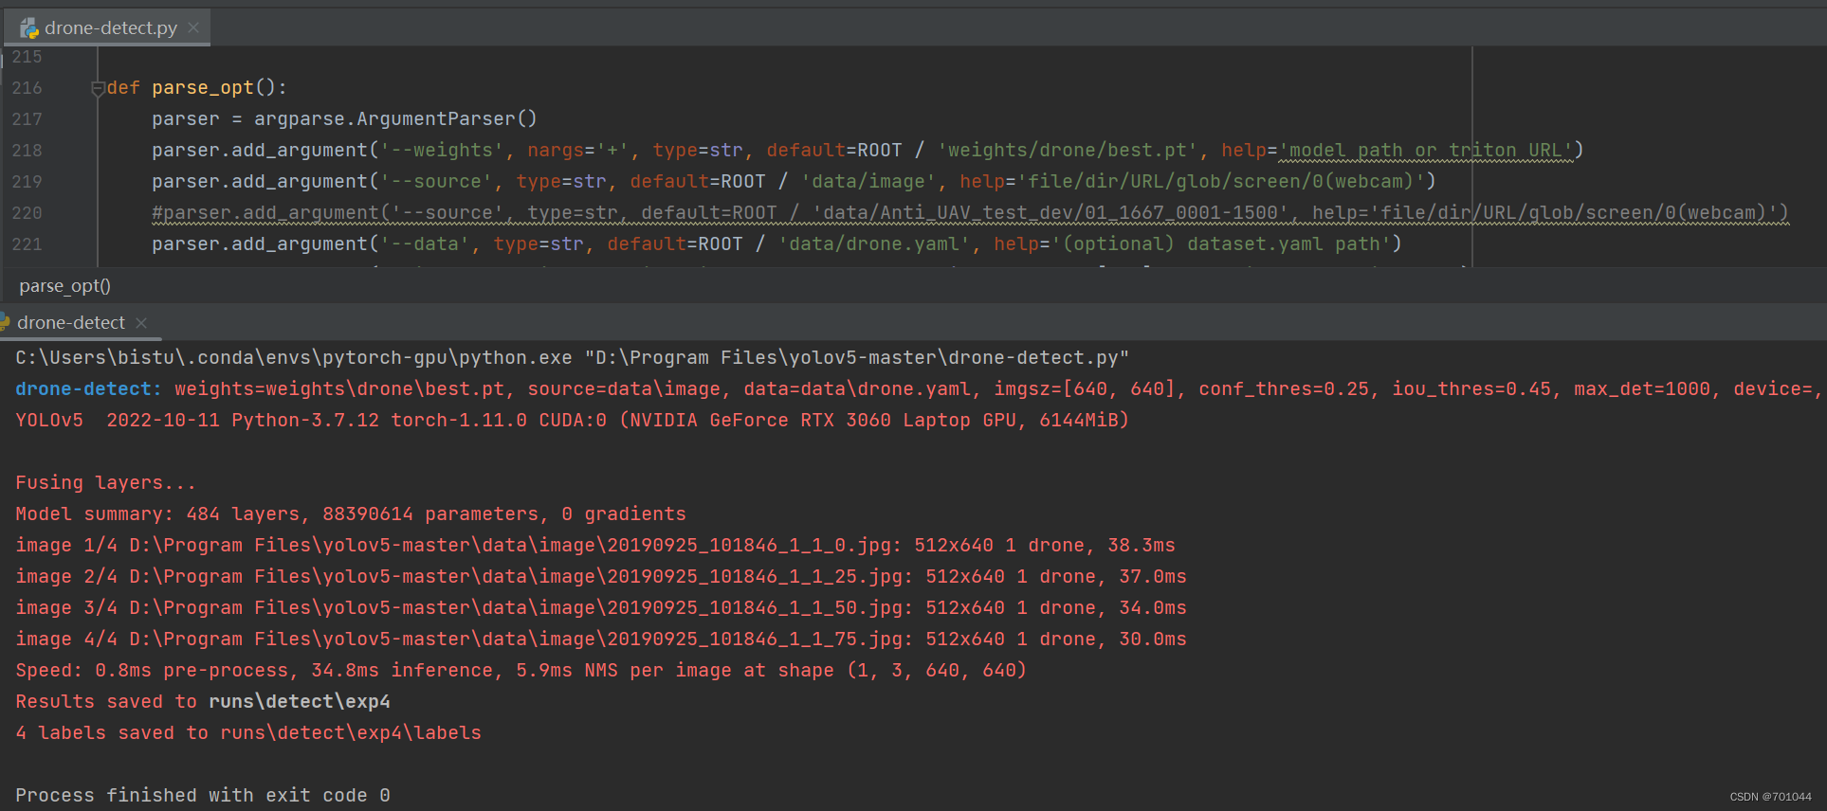Click 'runs\detect\exp4' results path

(300, 702)
